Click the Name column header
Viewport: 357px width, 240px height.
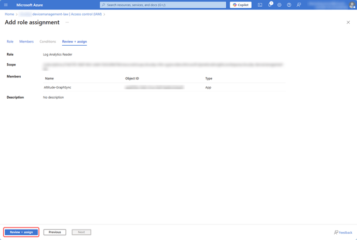pyautogui.click(x=49, y=78)
